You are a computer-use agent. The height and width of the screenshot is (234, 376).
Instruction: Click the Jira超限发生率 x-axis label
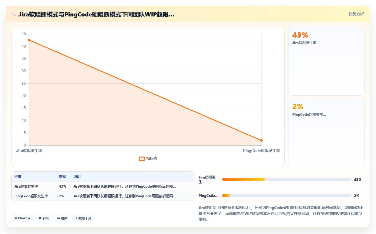[29, 151]
